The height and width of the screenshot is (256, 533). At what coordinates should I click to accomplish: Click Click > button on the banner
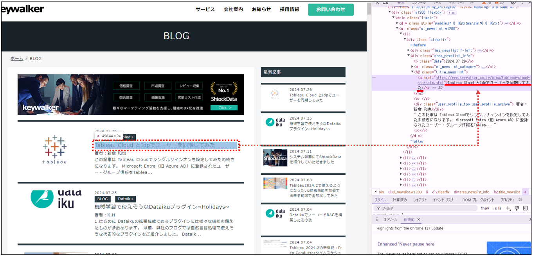(224, 107)
